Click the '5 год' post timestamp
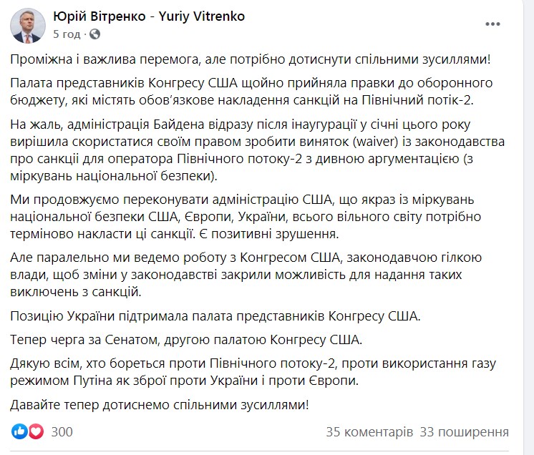 click(x=67, y=34)
